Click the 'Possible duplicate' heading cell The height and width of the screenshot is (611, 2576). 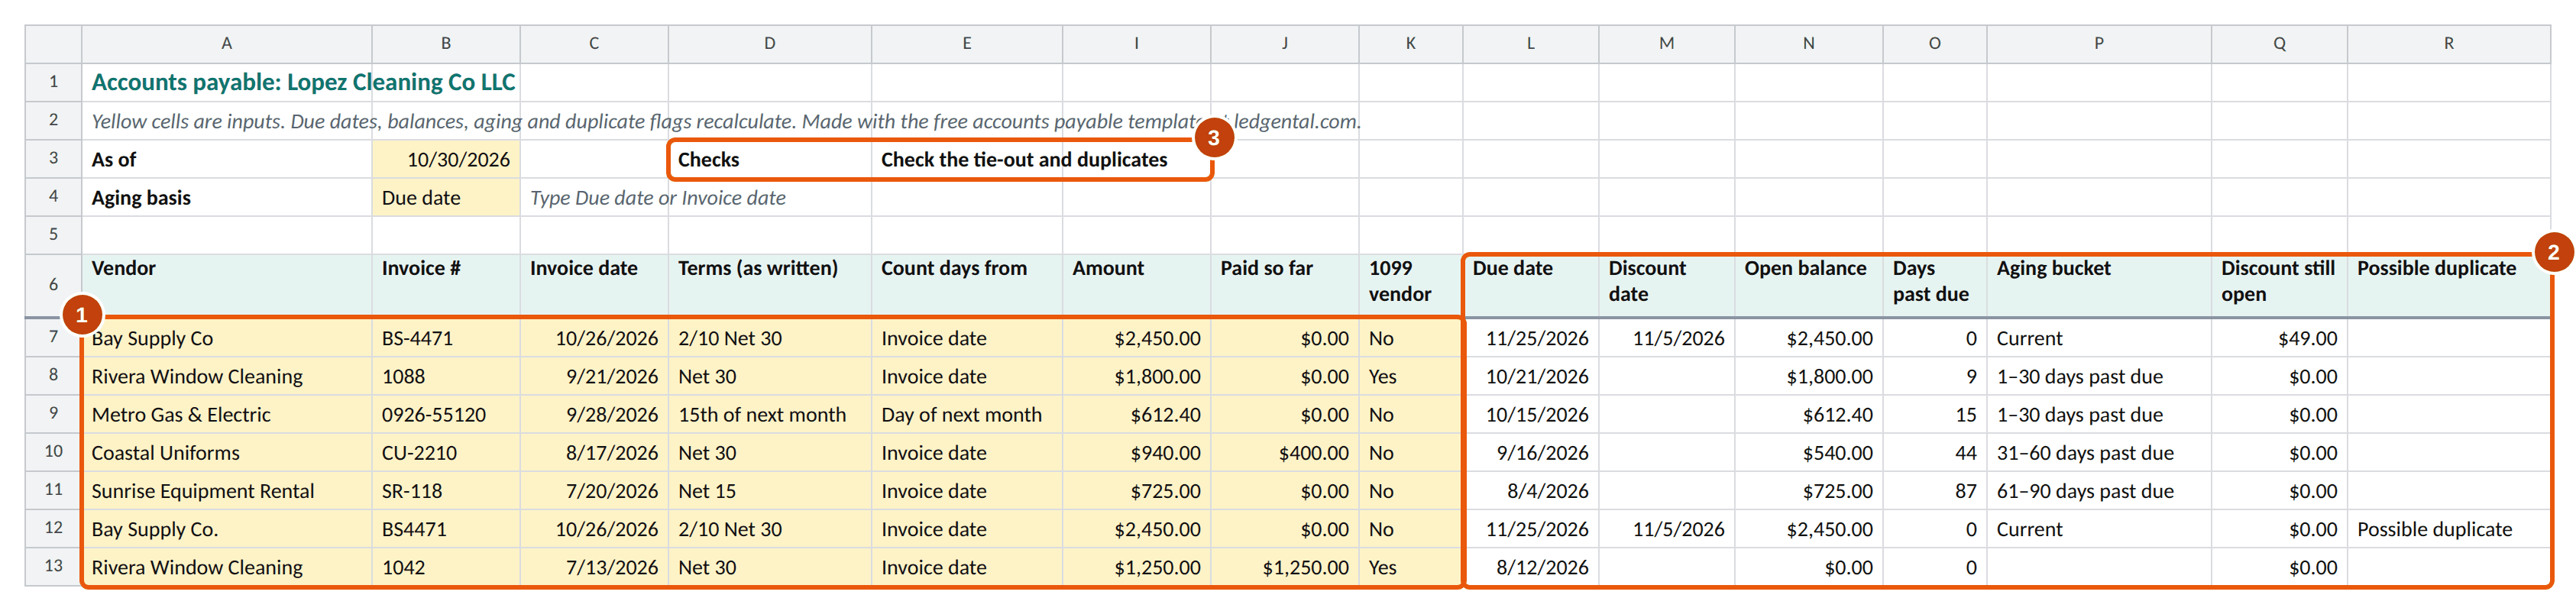2448,285
